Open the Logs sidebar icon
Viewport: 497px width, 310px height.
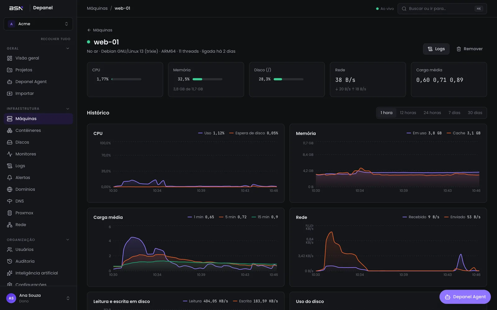pyautogui.click(x=10, y=166)
